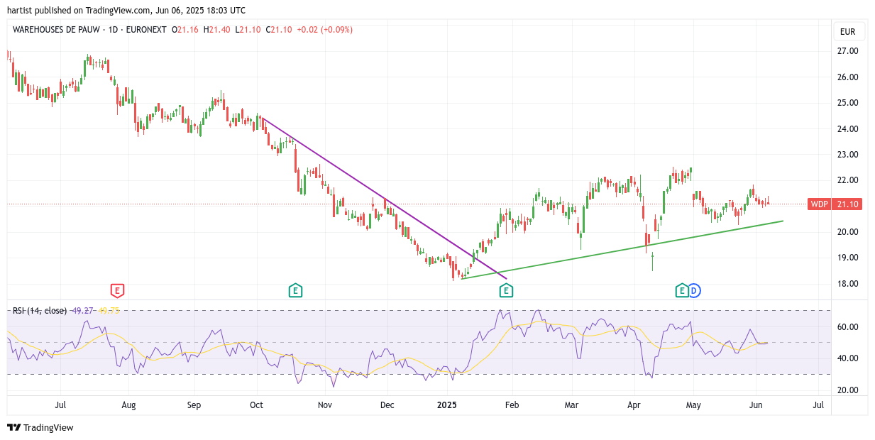Click the Nov label on time axis
The image size is (875, 440).
click(x=324, y=405)
